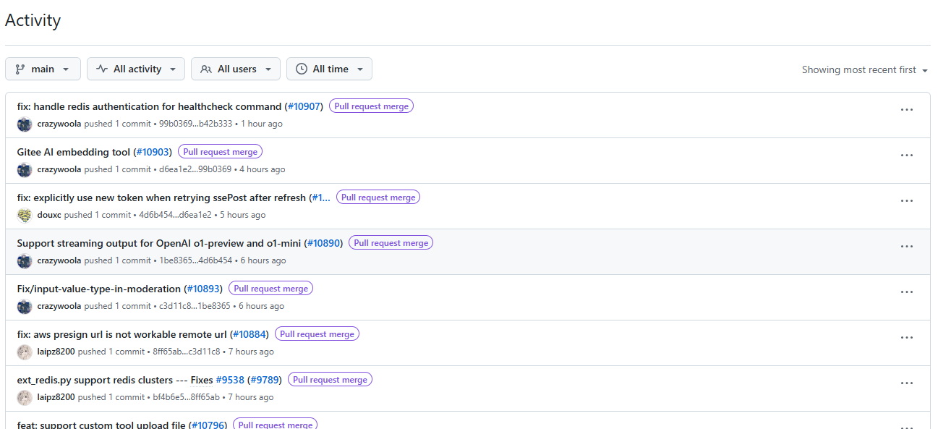The height and width of the screenshot is (429, 938).
Task: Click Pull request merge badge on #10907 row
Action: pyautogui.click(x=371, y=106)
